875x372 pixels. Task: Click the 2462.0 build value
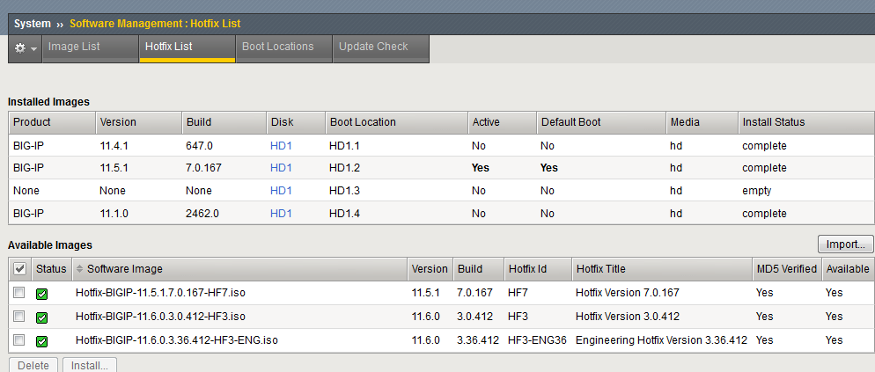(202, 214)
